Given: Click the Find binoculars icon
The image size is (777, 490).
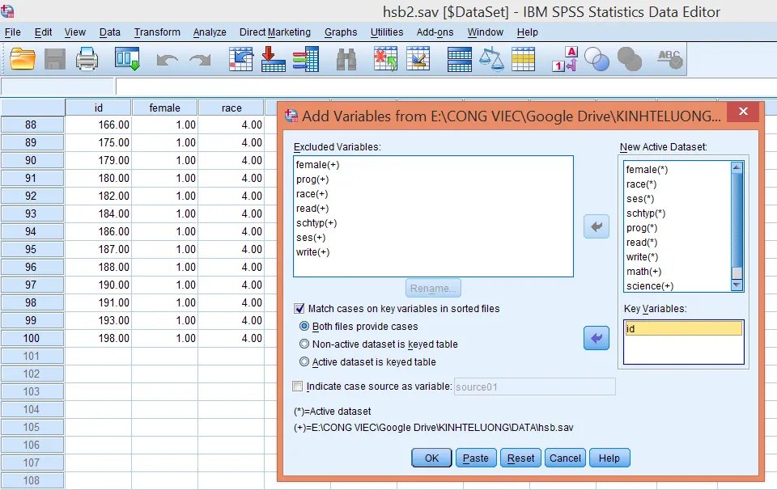Looking at the screenshot, I should [347, 59].
